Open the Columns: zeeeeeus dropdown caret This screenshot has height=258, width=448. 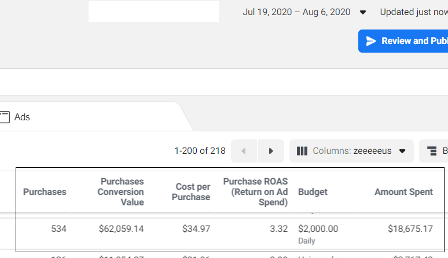(402, 151)
